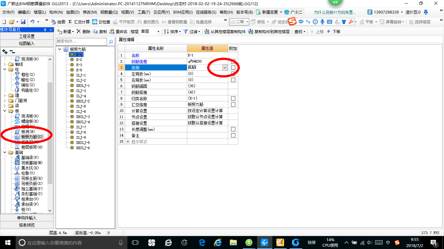Click 单构件输入 navigation button

[x=27, y=218]
